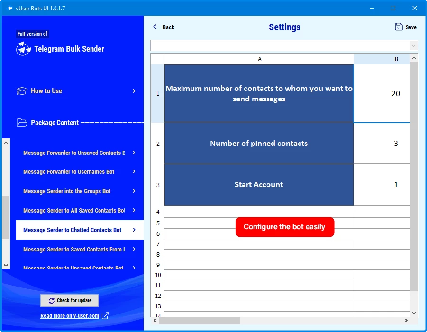427x332 pixels.
Task: Click the Package Content folder icon
Action: pyautogui.click(x=22, y=123)
